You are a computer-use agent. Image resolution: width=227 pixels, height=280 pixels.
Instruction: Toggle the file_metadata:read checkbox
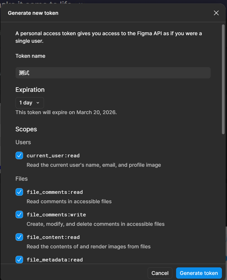tap(19, 260)
